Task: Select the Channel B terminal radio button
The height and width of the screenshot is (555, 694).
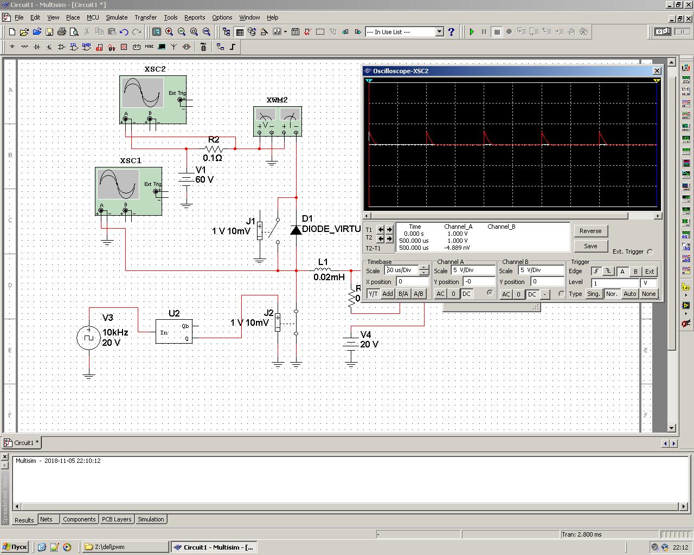Action: [x=561, y=294]
